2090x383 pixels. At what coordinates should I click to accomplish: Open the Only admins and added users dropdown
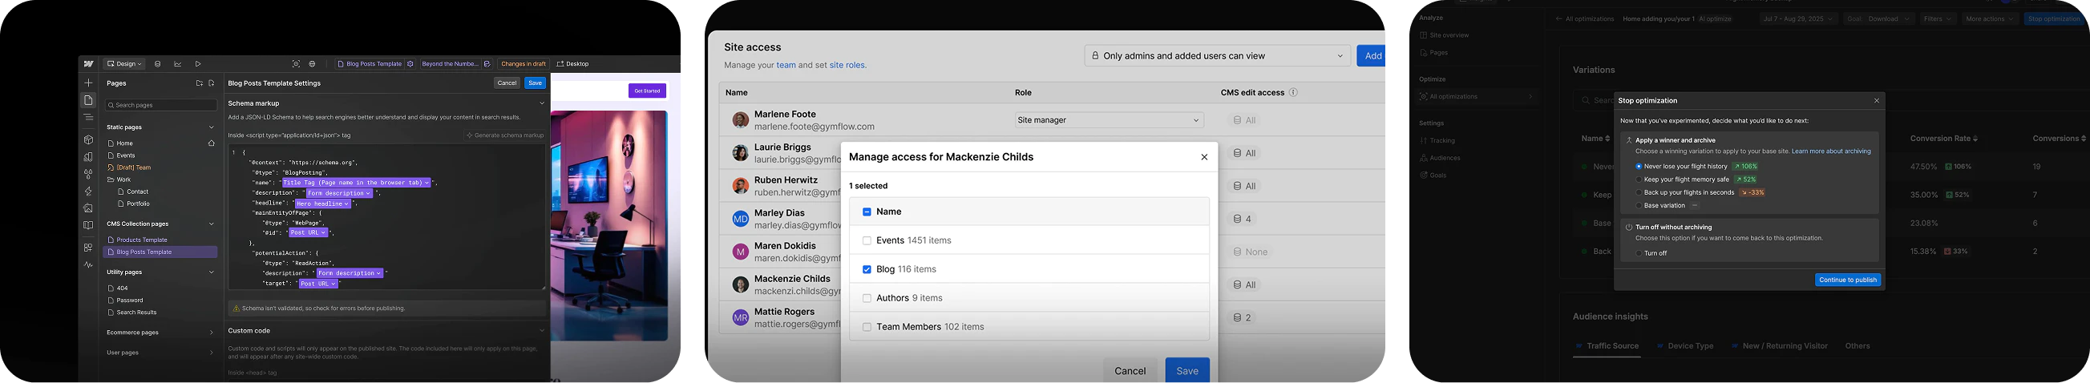1217,56
